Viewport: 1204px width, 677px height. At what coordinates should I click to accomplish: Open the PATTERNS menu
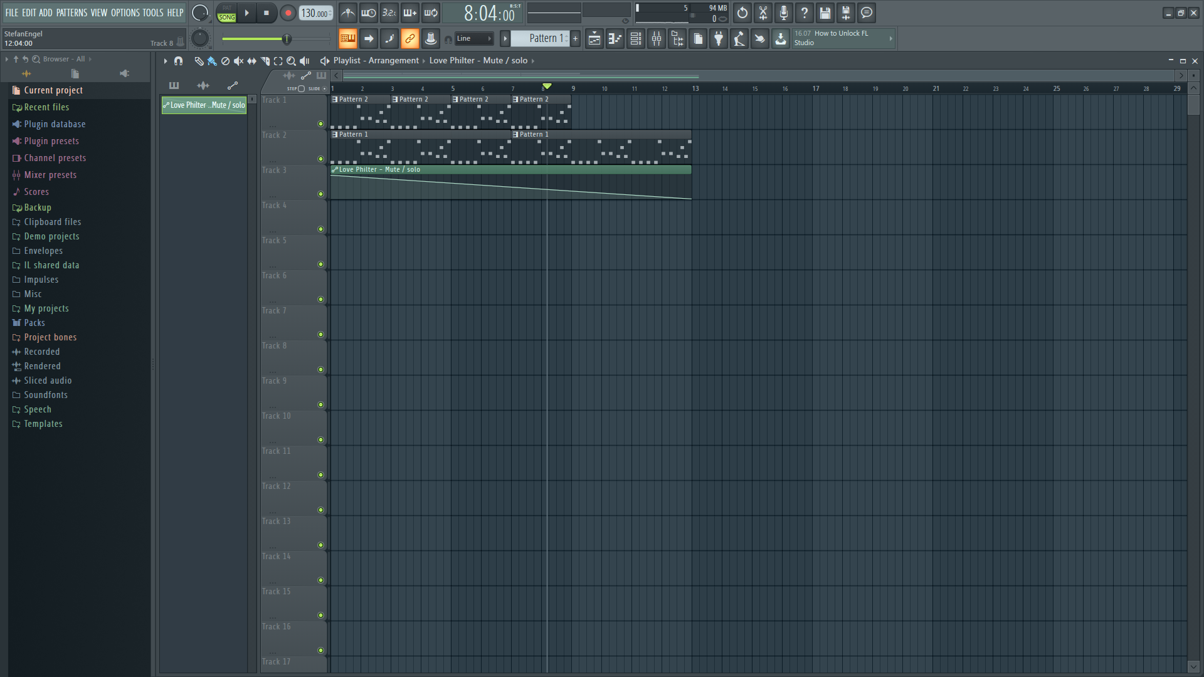pyautogui.click(x=71, y=13)
